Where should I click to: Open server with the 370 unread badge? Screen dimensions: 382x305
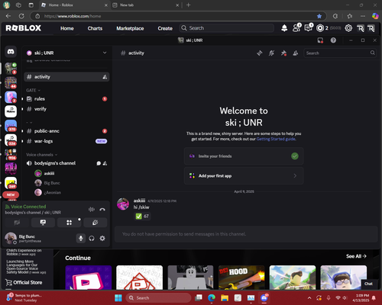pyautogui.click(x=11, y=126)
